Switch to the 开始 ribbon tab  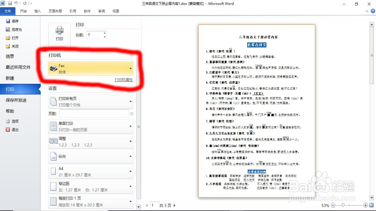[x=23, y=11]
